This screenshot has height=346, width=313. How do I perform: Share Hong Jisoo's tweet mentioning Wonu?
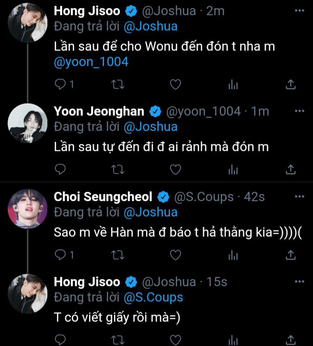click(290, 84)
